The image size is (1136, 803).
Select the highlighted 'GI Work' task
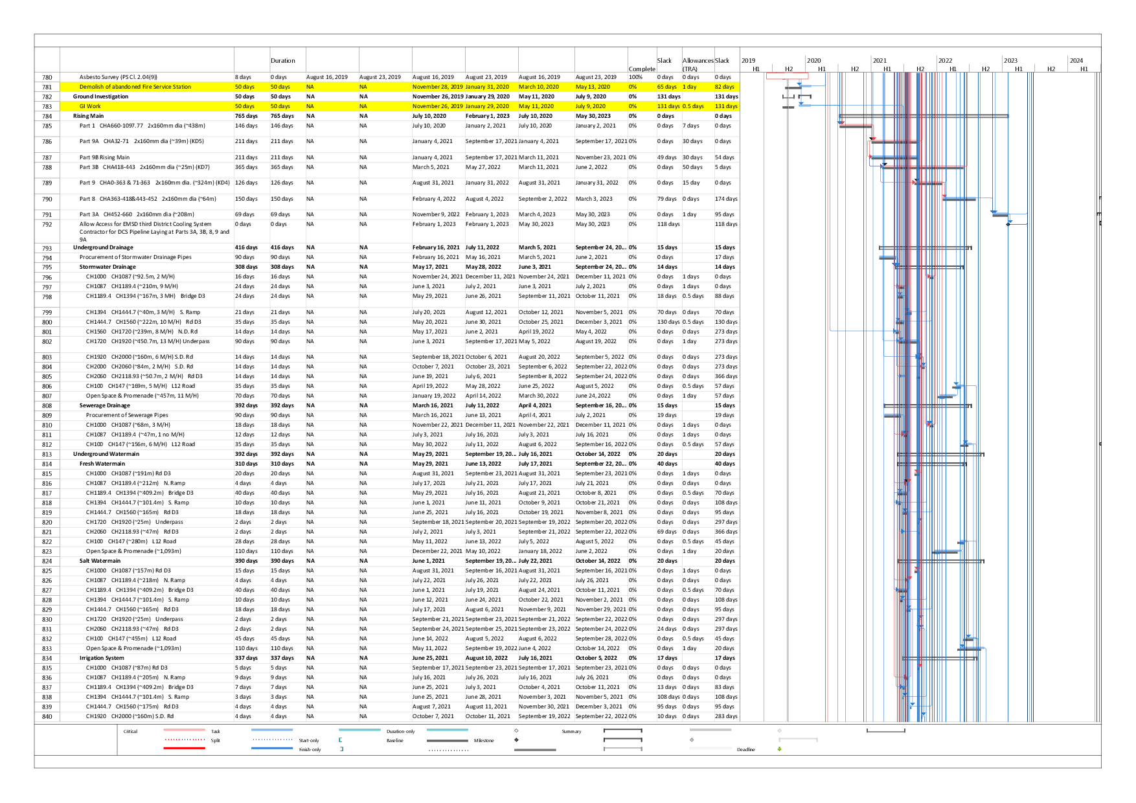[90, 106]
